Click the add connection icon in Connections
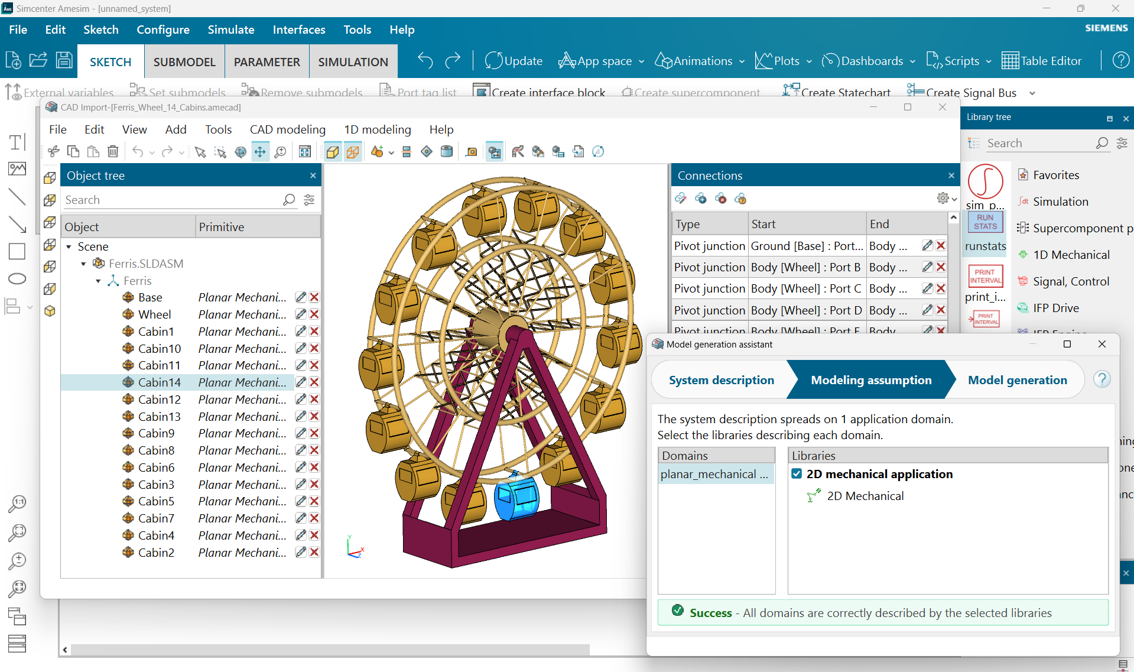 pyautogui.click(x=701, y=199)
